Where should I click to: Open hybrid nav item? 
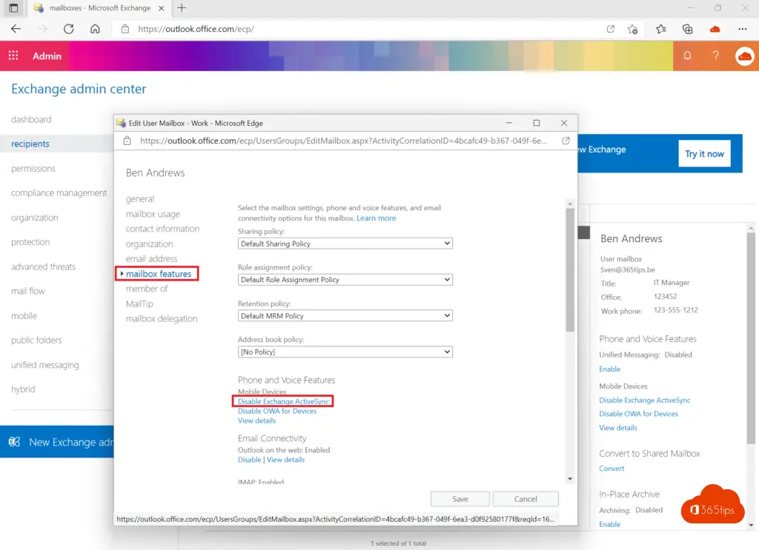23,389
